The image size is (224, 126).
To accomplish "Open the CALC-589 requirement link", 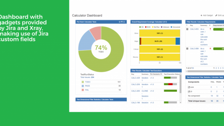I will tap(194, 49).
